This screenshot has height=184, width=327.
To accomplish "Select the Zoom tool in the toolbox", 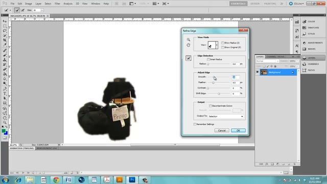I will 5,123.
